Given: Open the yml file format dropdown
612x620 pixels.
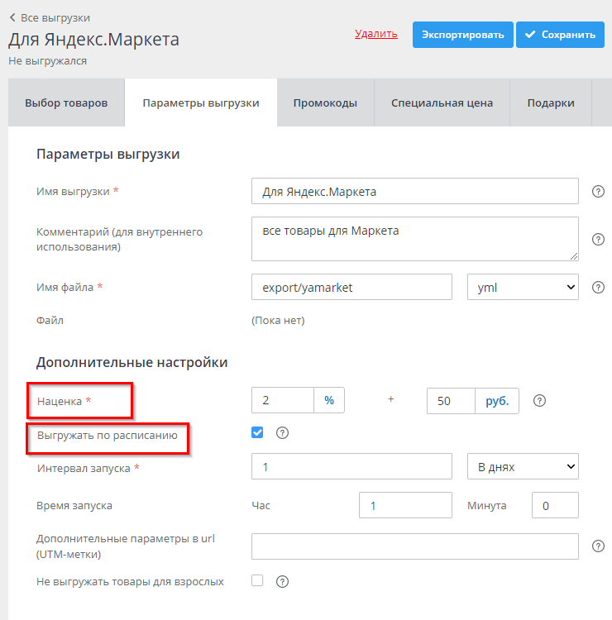Looking at the screenshot, I should (x=523, y=287).
